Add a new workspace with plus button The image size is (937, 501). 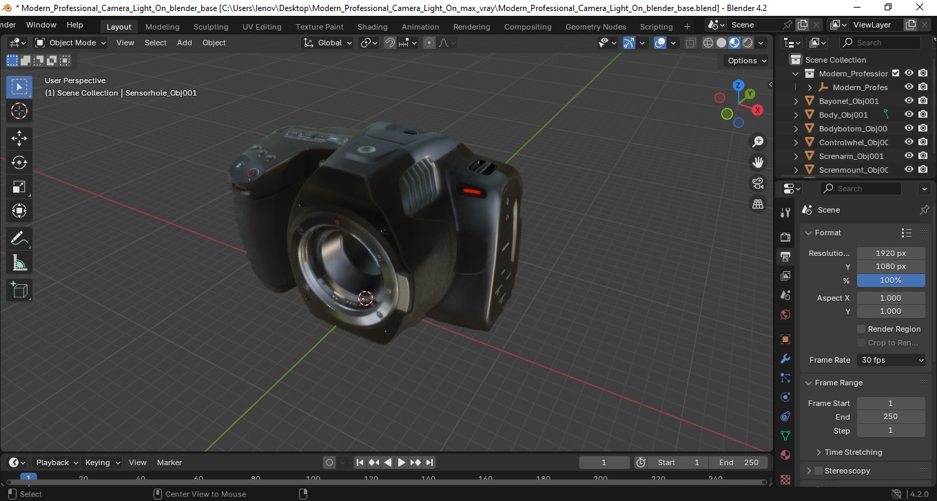pyautogui.click(x=687, y=27)
